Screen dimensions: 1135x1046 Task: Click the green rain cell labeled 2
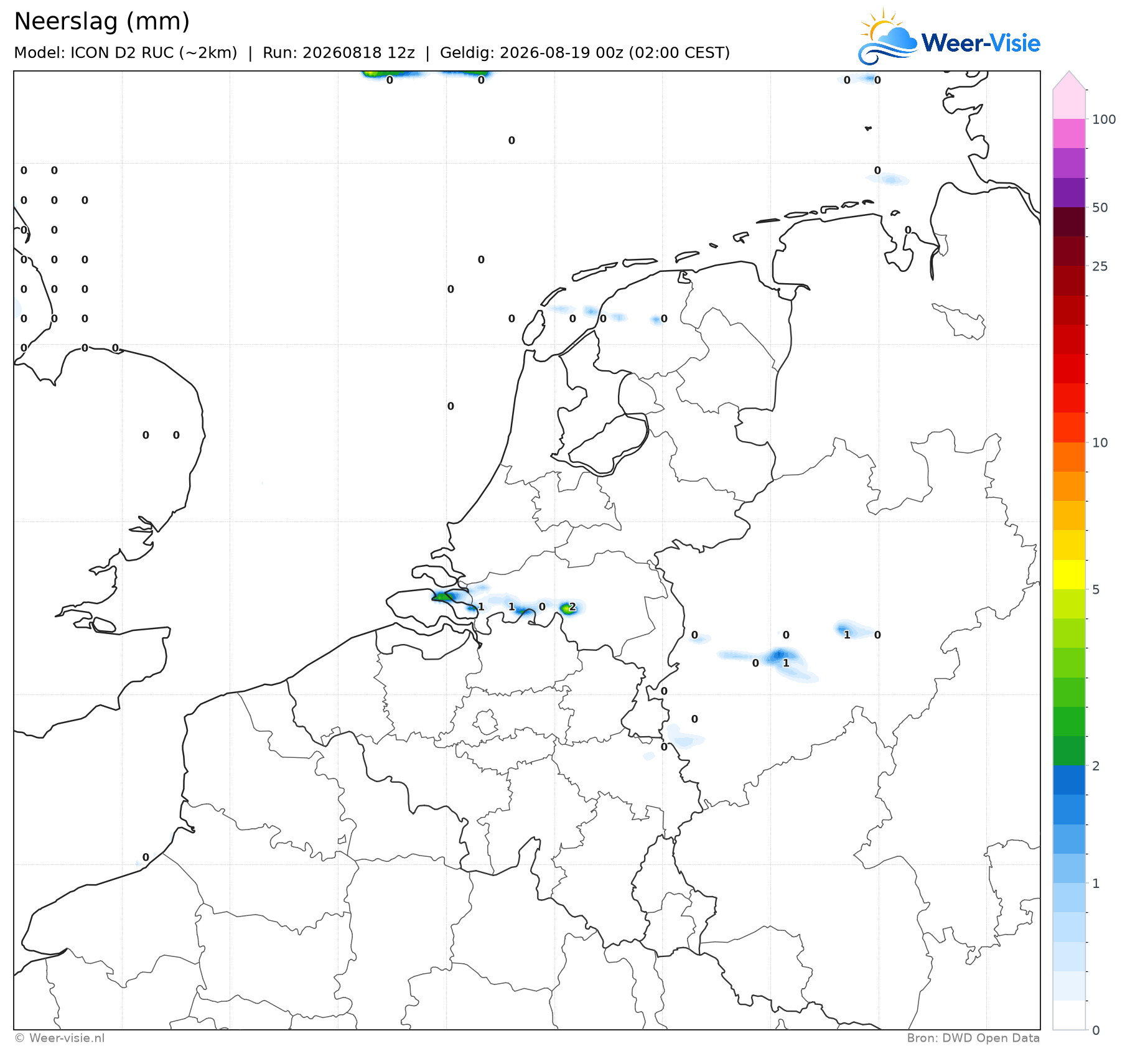[x=567, y=608]
